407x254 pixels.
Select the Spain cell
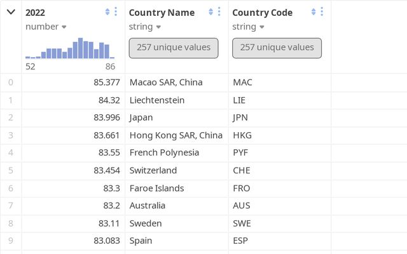tap(177, 241)
